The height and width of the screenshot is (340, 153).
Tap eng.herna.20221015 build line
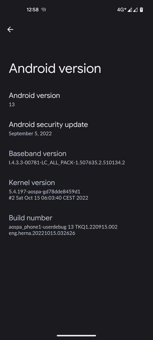coord(42,233)
